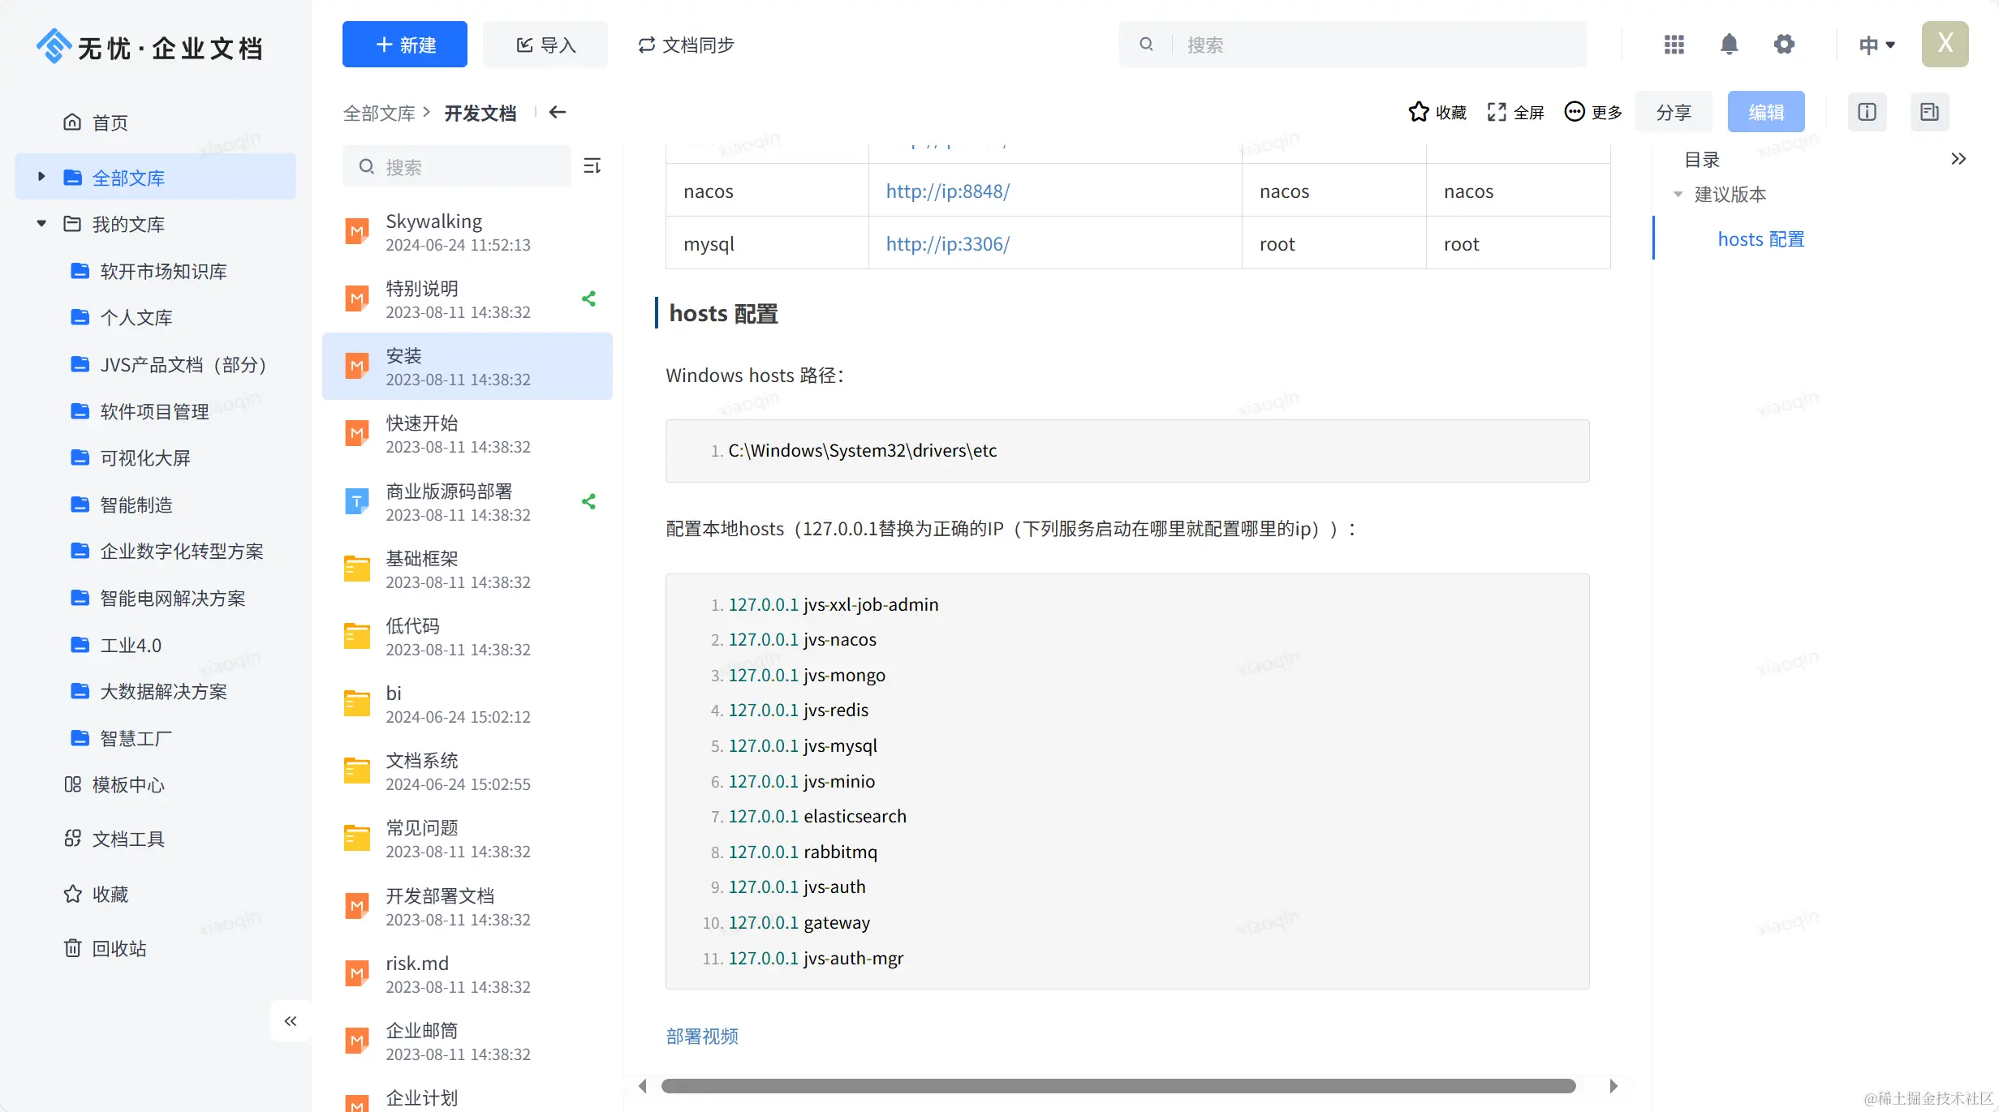This screenshot has width=1999, height=1112.
Task: Click the back arrow beside 开发文档
Action: 557,112
